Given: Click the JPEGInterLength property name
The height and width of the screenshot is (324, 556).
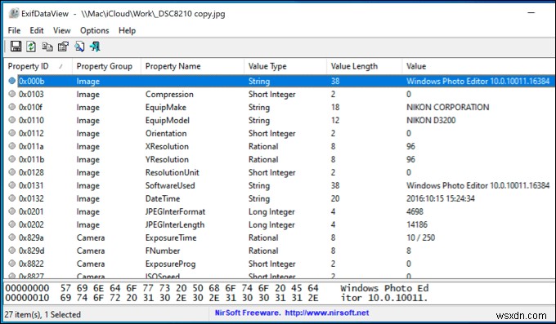Looking at the screenshot, I should 175,225.
